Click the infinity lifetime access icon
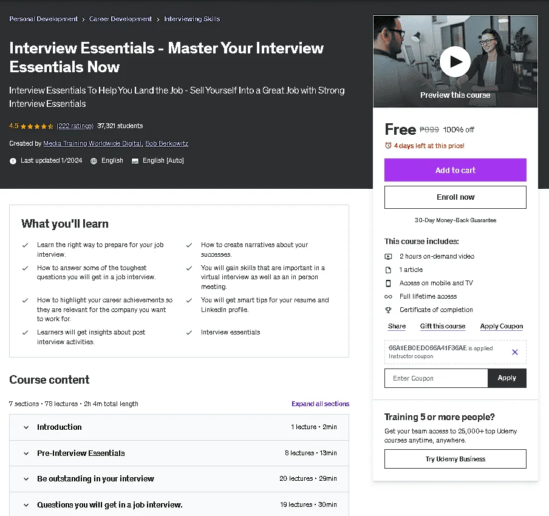 pyautogui.click(x=388, y=297)
